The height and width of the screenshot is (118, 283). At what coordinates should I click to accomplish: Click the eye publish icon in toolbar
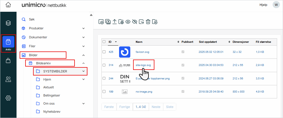pyautogui.click(x=128, y=22)
